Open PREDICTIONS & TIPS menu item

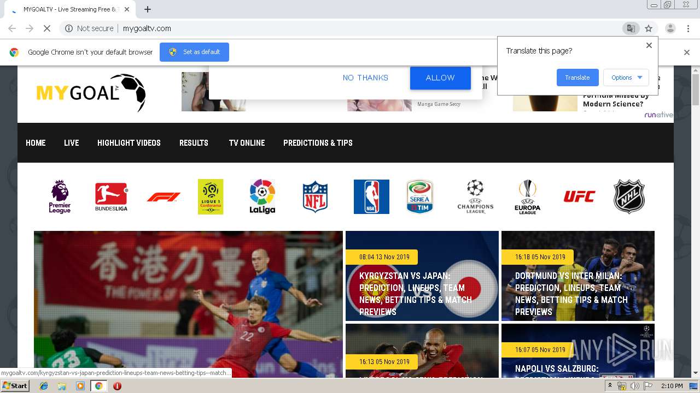(318, 143)
